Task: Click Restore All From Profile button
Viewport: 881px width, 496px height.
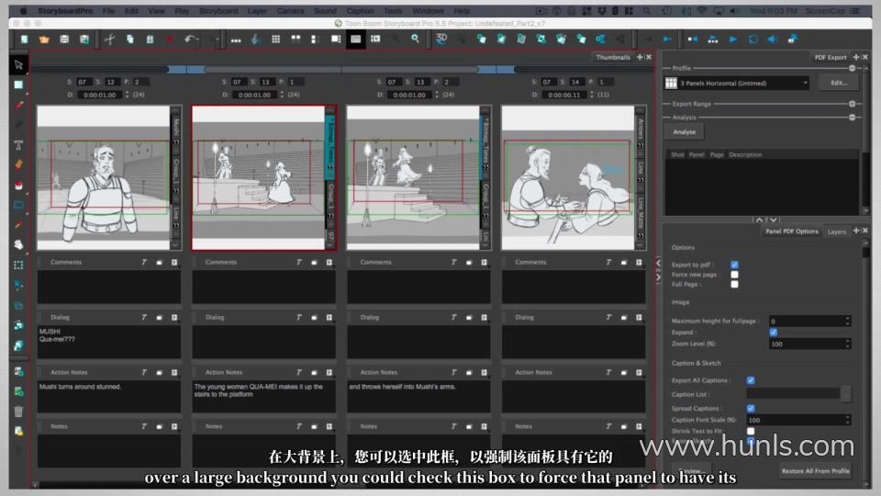Action: (x=815, y=470)
